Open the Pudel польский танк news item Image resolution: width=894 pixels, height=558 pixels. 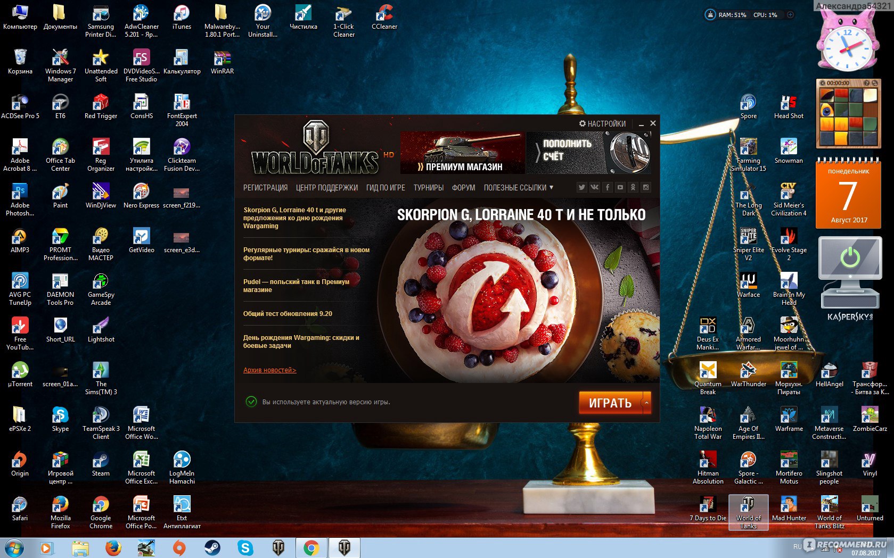296,286
